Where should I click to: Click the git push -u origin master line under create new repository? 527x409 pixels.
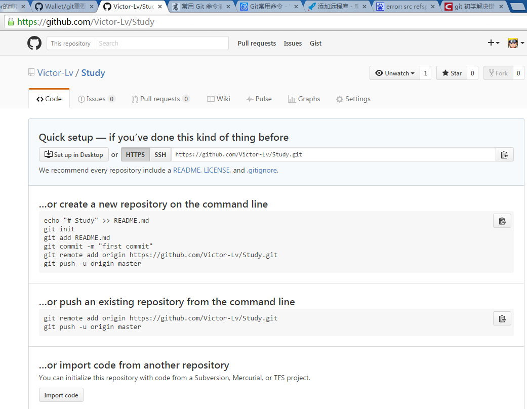pos(93,264)
